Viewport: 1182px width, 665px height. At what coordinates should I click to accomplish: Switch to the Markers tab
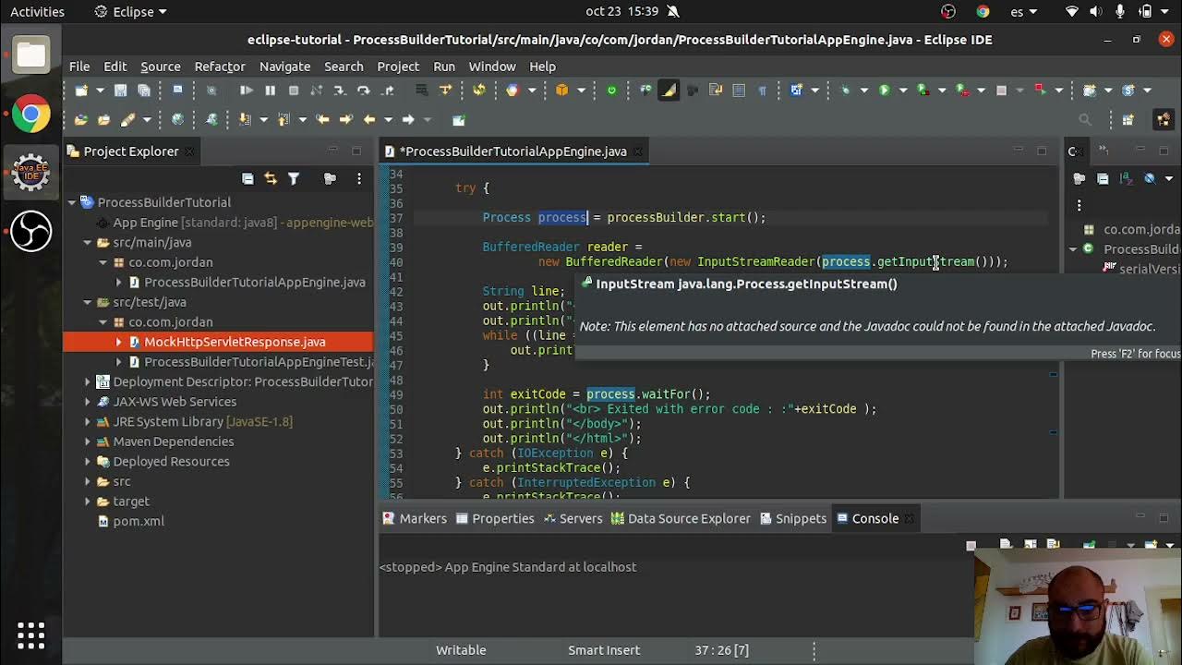click(415, 518)
